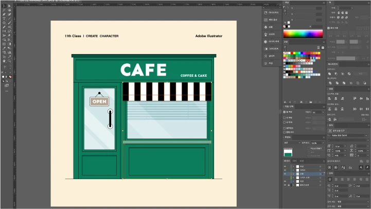
Task: Hide the selected highlighted layer's eye icon
Action: pos(285,173)
